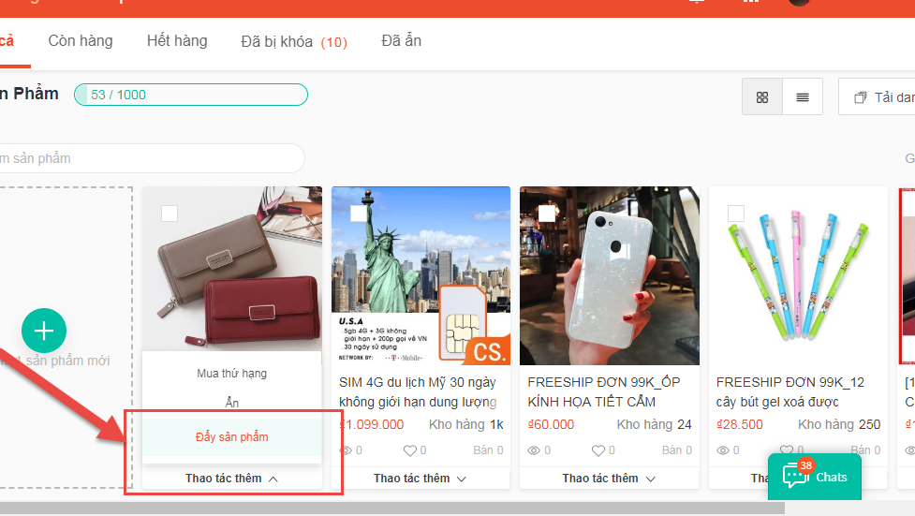
Task: Switch to list view layout
Action: pyautogui.click(x=803, y=97)
